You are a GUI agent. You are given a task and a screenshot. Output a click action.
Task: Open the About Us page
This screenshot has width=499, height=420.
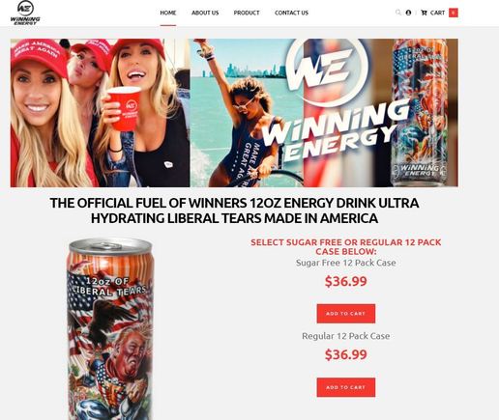(205, 13)
